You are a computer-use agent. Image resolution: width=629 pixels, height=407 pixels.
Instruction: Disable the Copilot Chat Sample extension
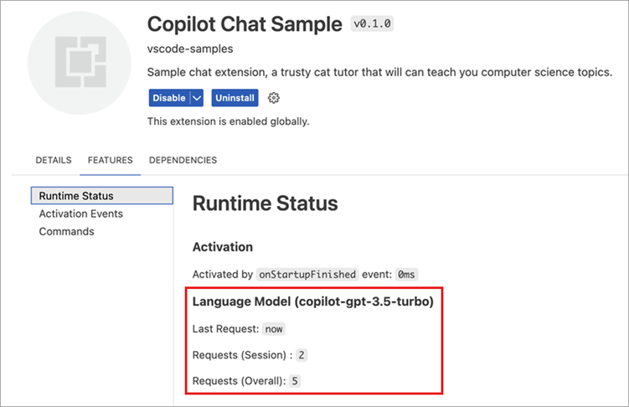click(x=169, y=98)
